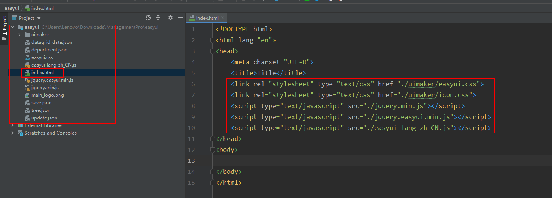Select department.json in project tree

tap(49, 50)
